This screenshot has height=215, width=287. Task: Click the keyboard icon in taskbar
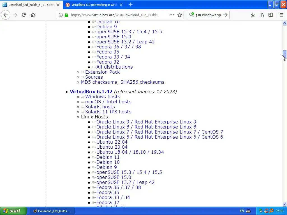coord(248,211)
